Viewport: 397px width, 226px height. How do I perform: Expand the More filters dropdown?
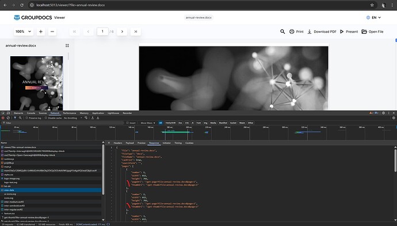click(148, 123)
